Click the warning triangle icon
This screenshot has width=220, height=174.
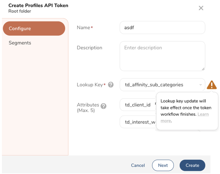tap(212, 85)
